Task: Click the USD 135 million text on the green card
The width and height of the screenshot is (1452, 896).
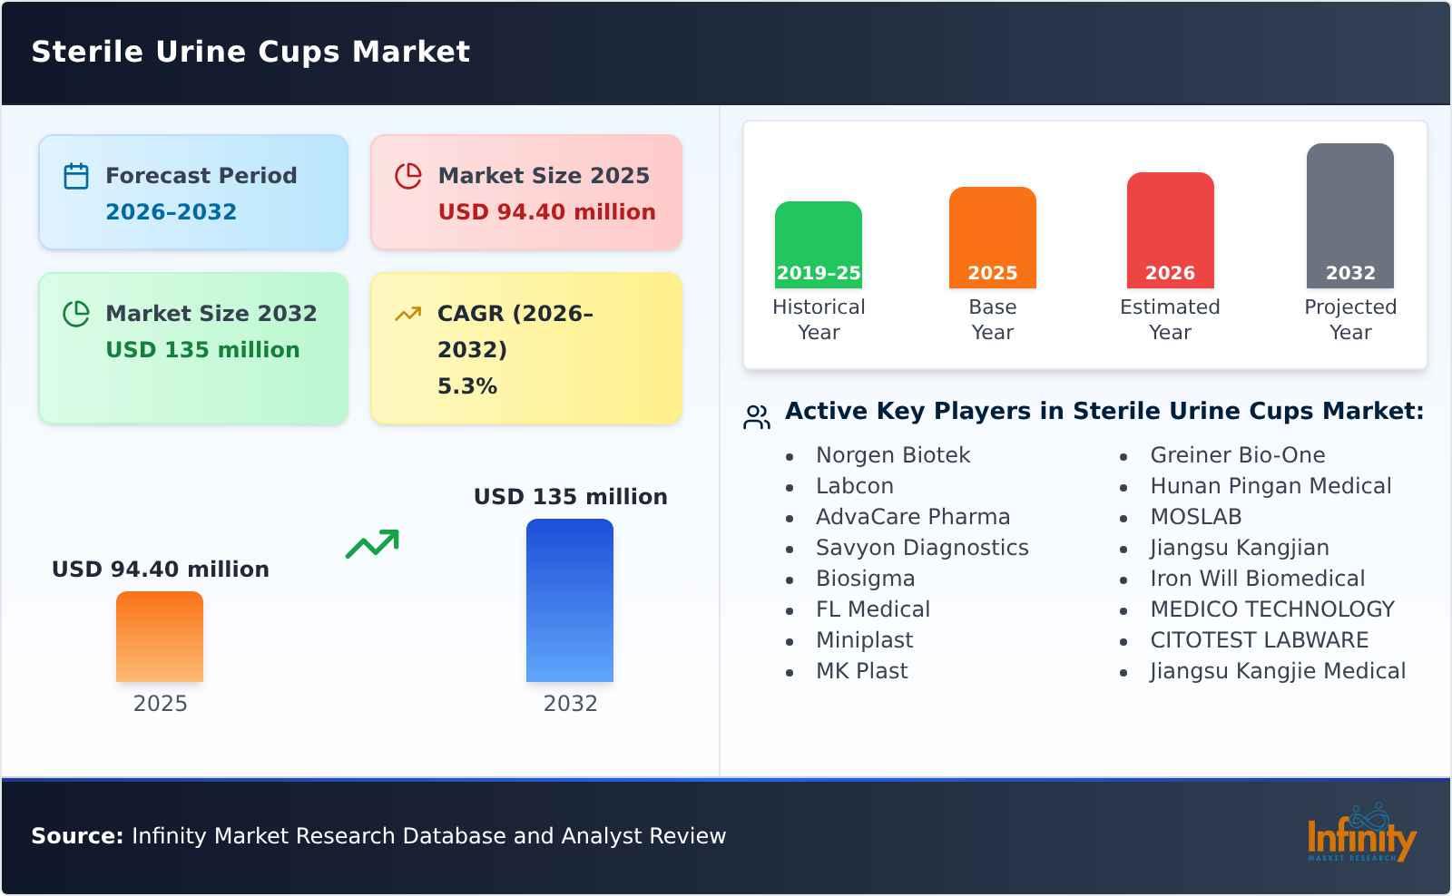Action: coord(202,349)
